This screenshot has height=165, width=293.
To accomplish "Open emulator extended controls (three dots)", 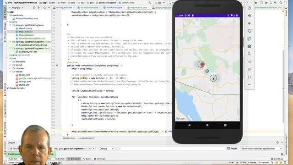I will click(x=249, y=85).
